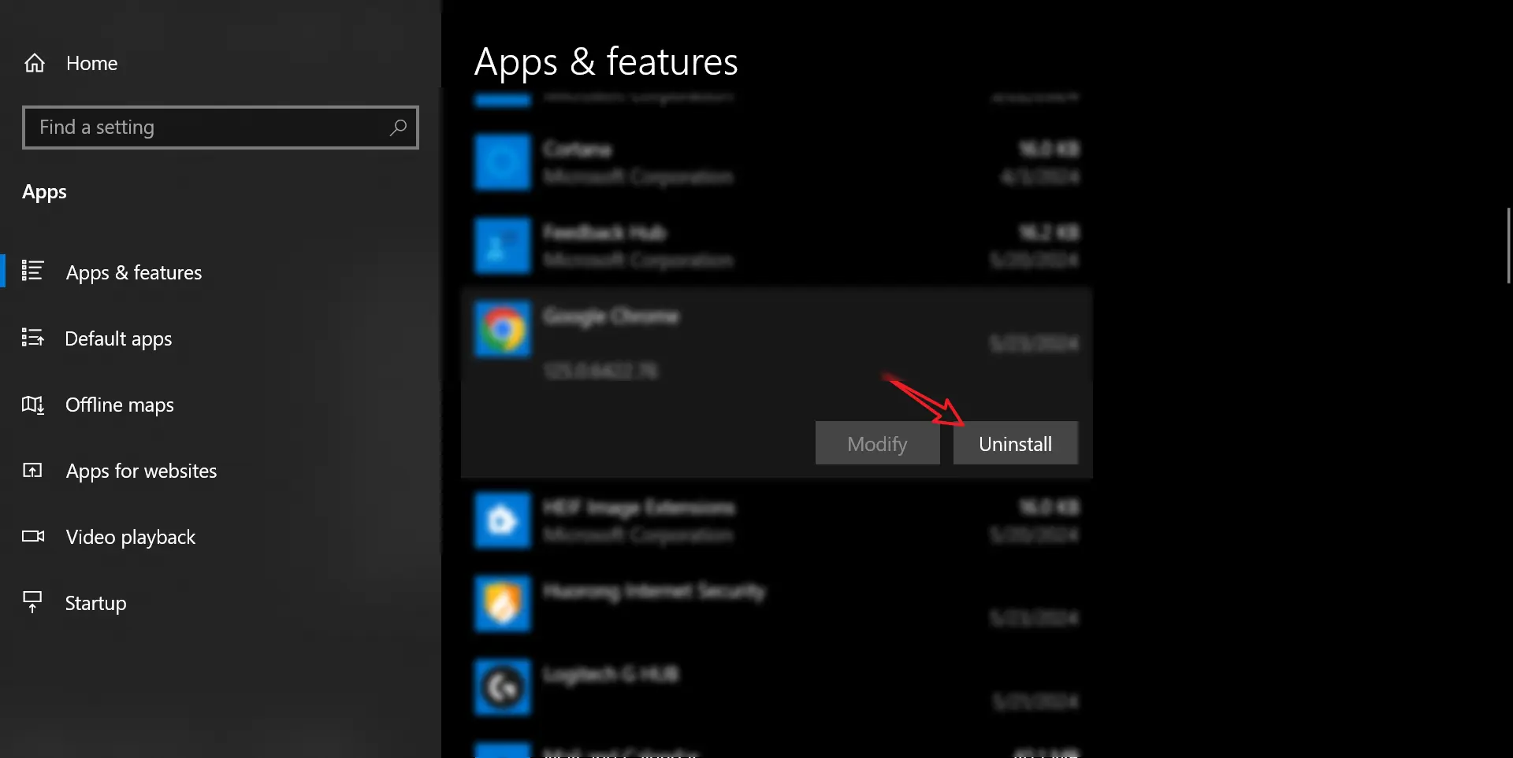
Task: Click the Logitech G HUB app icon
Action: point(503,687)
